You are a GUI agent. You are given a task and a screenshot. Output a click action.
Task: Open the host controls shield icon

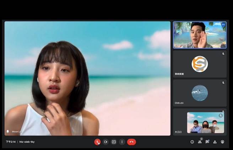pyautogui.click(x=222, y=142)
